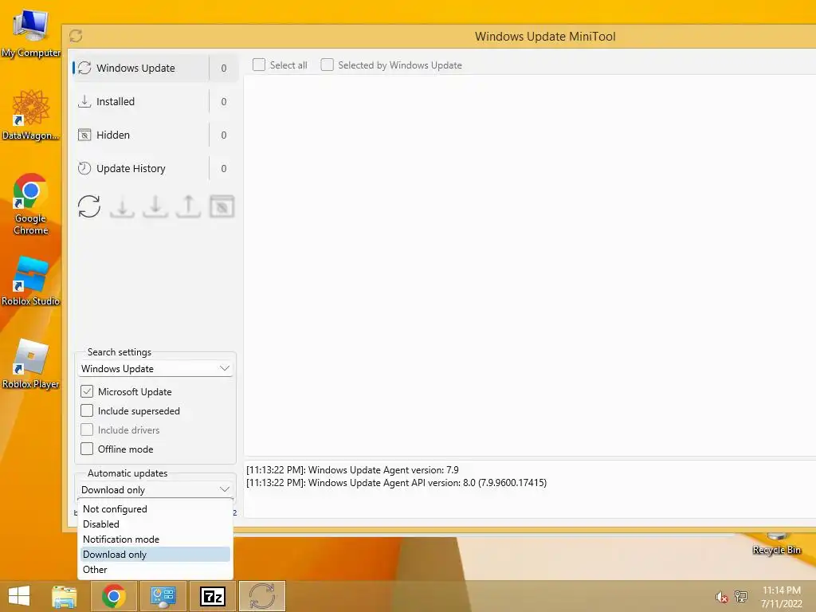
Task: Click the uninstall updates up-arrow icon
Action: (x=188, y=206)
